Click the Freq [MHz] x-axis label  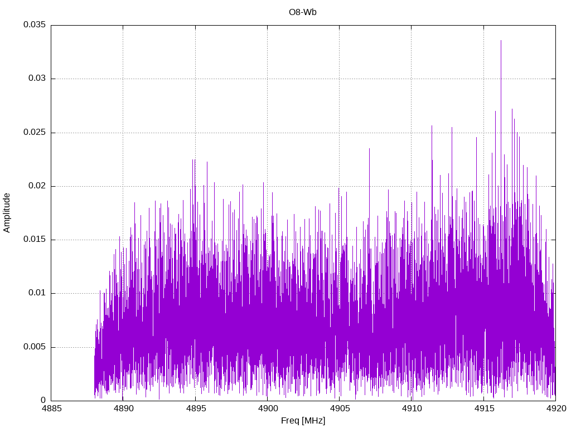point(303,421)
